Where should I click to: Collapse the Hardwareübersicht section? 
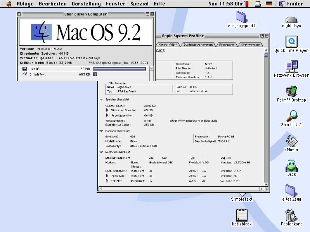tap(101, 131)
